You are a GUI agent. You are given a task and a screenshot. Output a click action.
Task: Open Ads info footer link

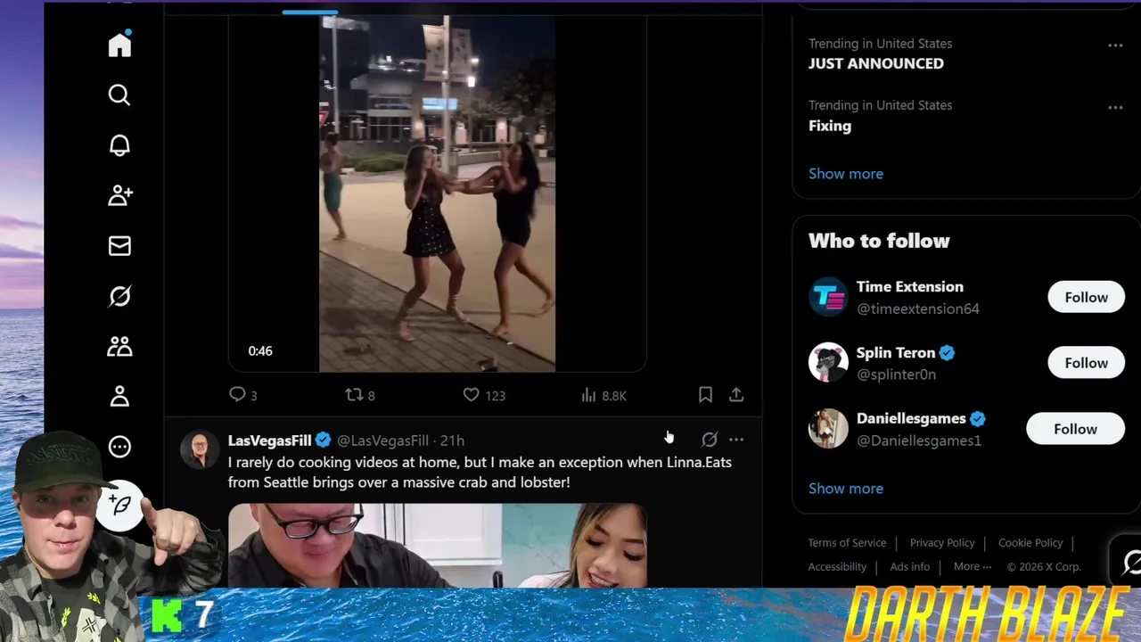[910, 566]
